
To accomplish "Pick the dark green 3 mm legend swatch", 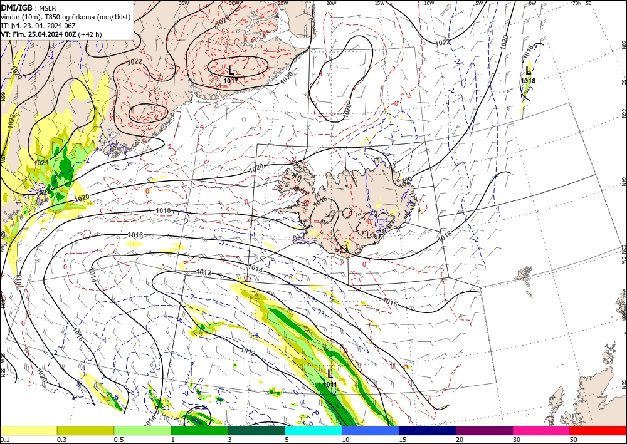I will 256,430.
